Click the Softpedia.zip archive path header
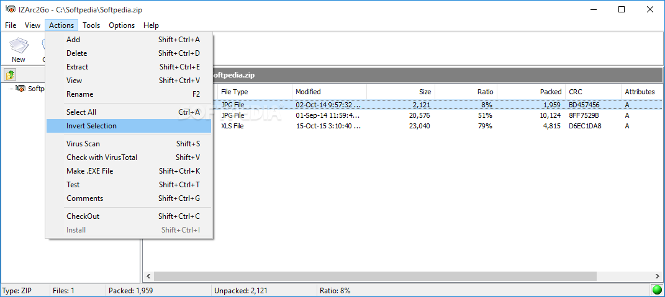The height and width of the screenshot is (297, 665). pos(438,76)
